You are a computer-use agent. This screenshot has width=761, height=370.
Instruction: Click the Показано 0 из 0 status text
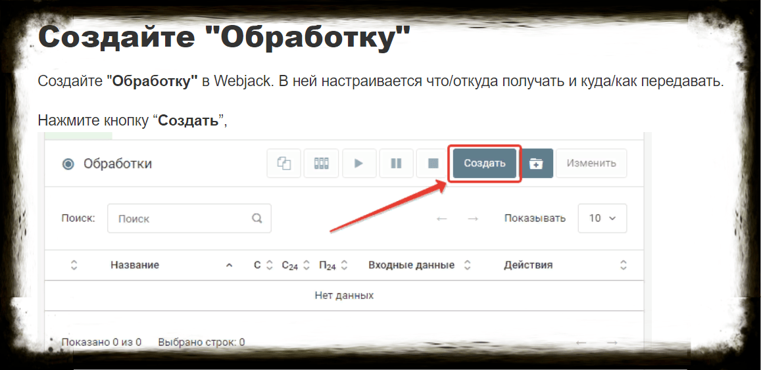click(101, 342)
